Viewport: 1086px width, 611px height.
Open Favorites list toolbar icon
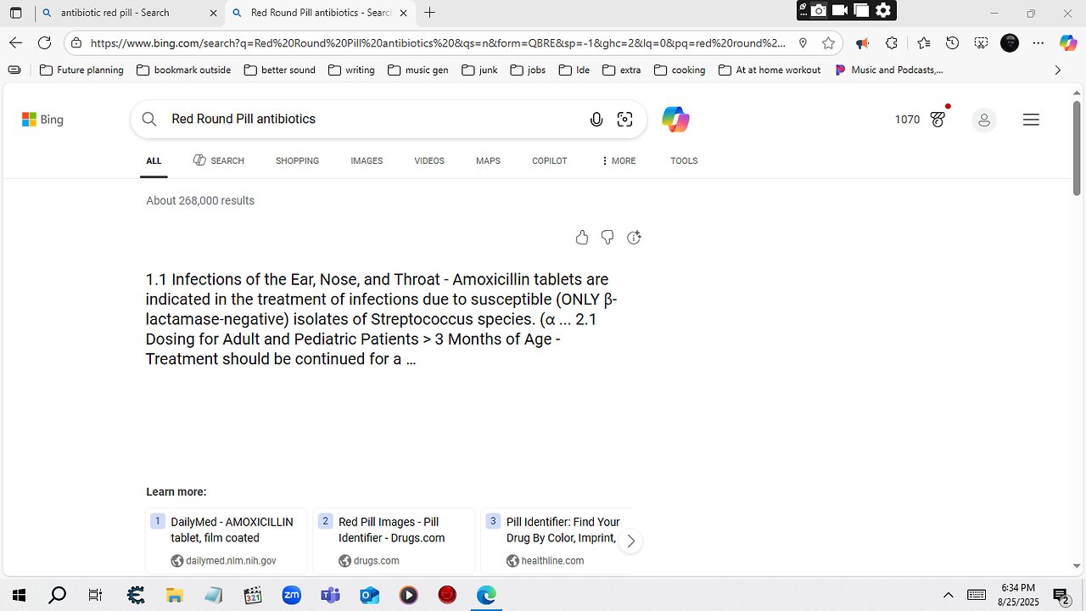[923, 43]
